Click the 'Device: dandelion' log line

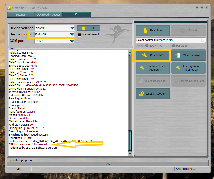tap(20, 118)
